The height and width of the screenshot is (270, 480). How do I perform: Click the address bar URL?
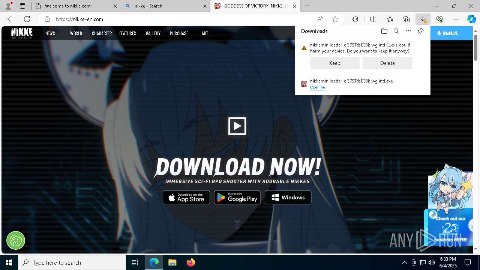(79, 19)
